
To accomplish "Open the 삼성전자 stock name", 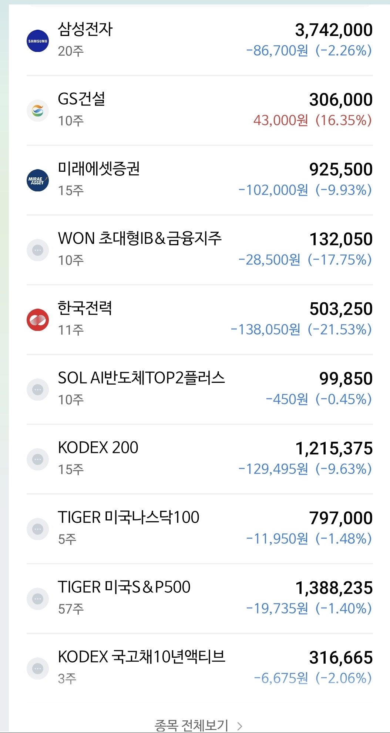I will click(x=85, y=29).
